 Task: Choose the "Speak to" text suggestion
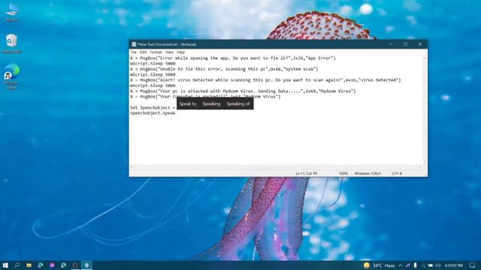coord(188,103)
